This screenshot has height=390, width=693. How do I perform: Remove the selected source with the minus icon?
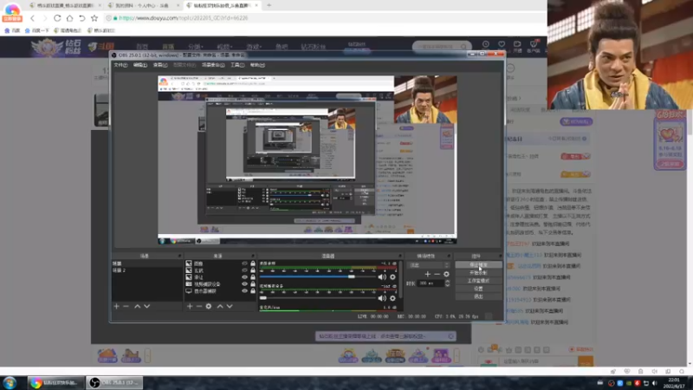(199, 306)
